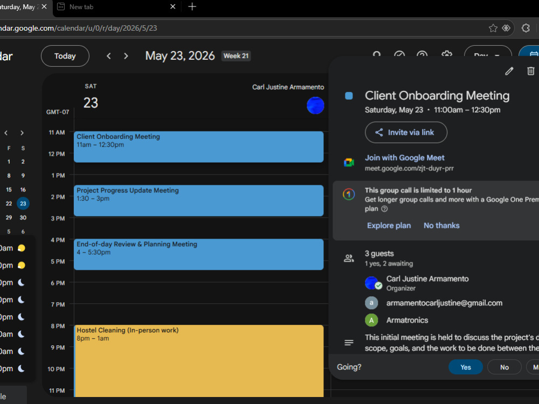This screenshot has width=539, height=404.
Task: Click Explore plan
Action: [389, 225]
